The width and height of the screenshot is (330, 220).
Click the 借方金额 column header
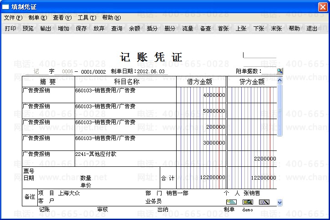pyautogui.click(x=201, y=81)
